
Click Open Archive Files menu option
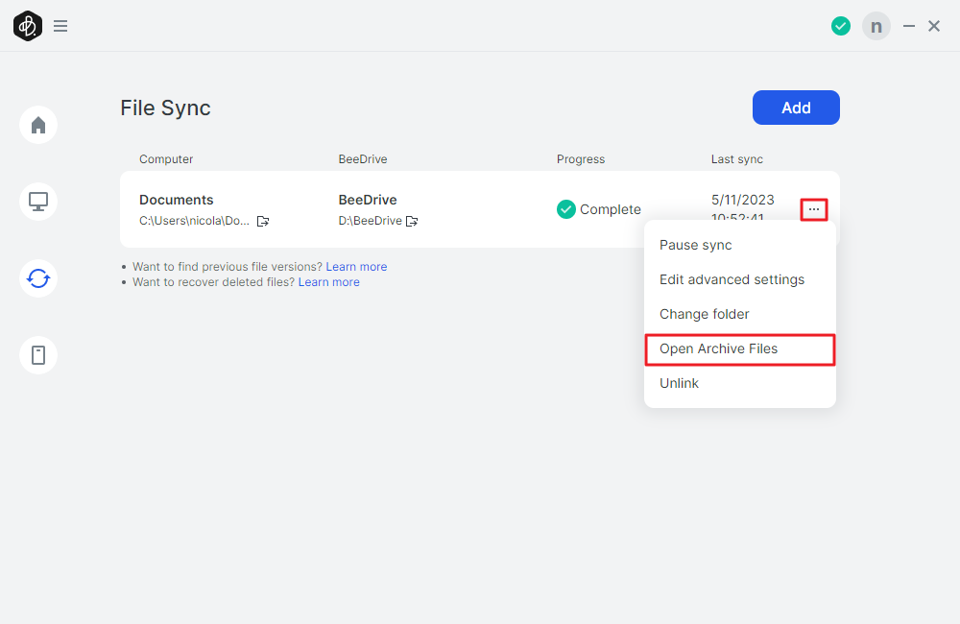point(718,348)
